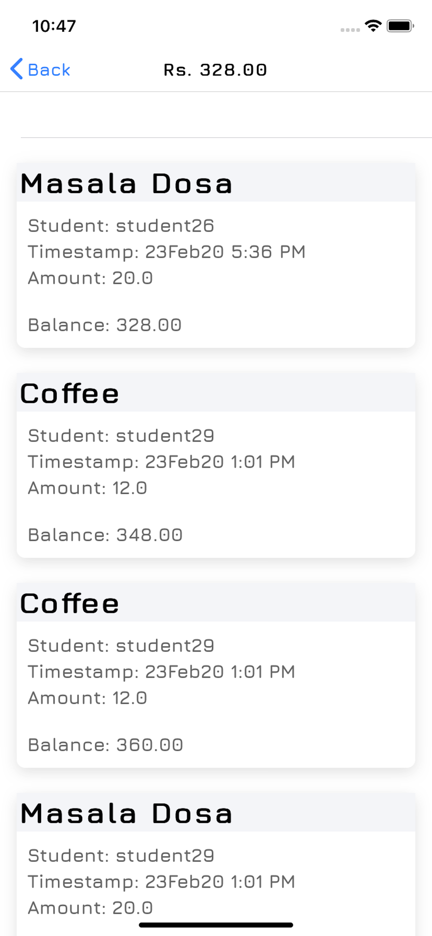Tap the 10:47 clock in status bar
This screenshot has height=936, width=432.
[54, 26]
